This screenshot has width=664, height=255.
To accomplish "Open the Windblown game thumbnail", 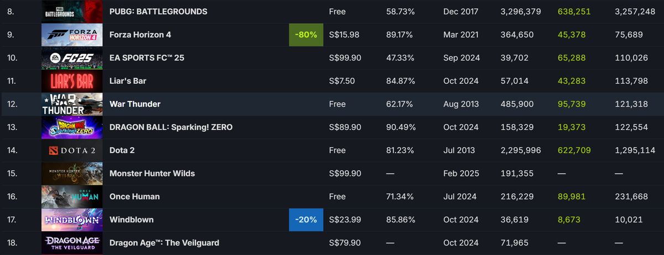I will [x=72, y=220].
